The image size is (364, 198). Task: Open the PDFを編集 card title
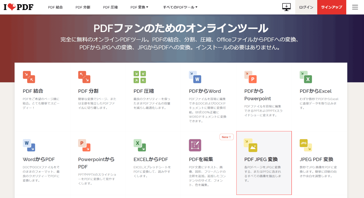coord(201,159)
